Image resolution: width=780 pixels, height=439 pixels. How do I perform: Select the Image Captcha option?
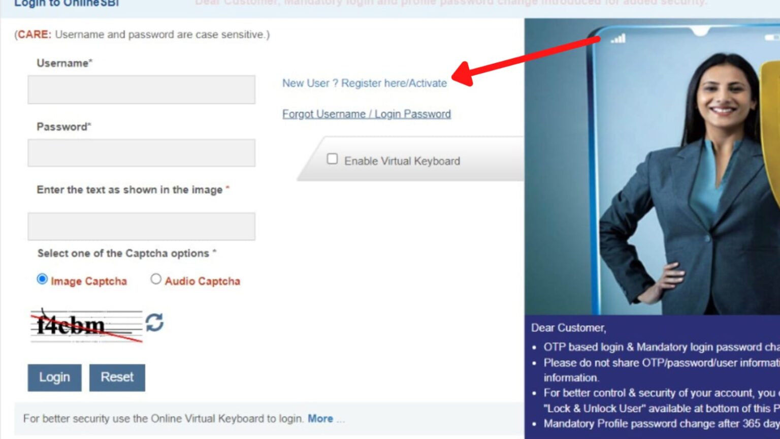[x=42, y=279]
